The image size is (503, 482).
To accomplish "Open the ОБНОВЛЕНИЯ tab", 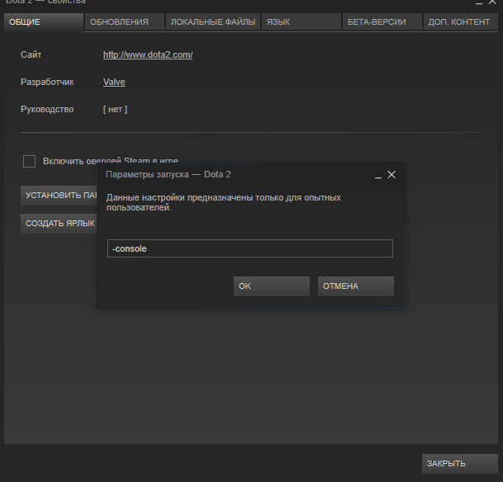I will point(125,21).
